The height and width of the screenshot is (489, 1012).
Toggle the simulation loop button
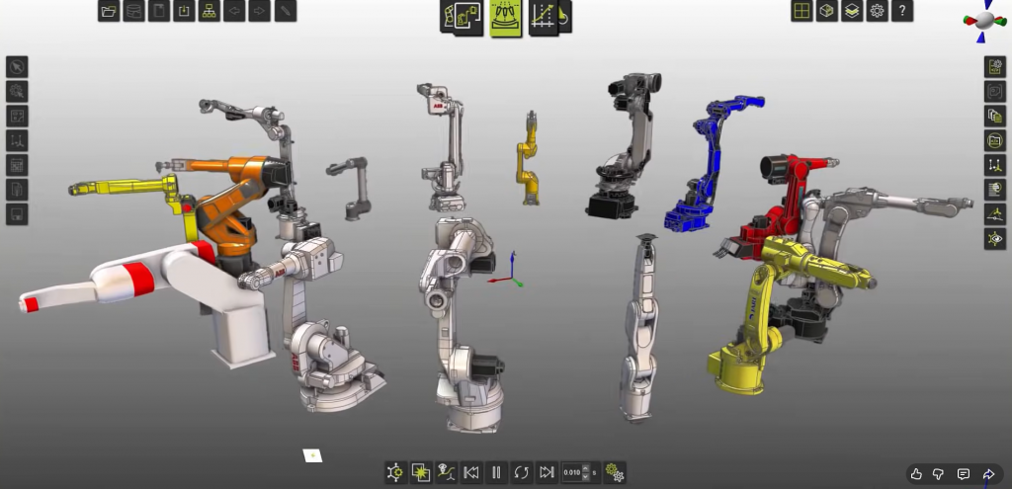pyautogui.click(x=521, y=472)
